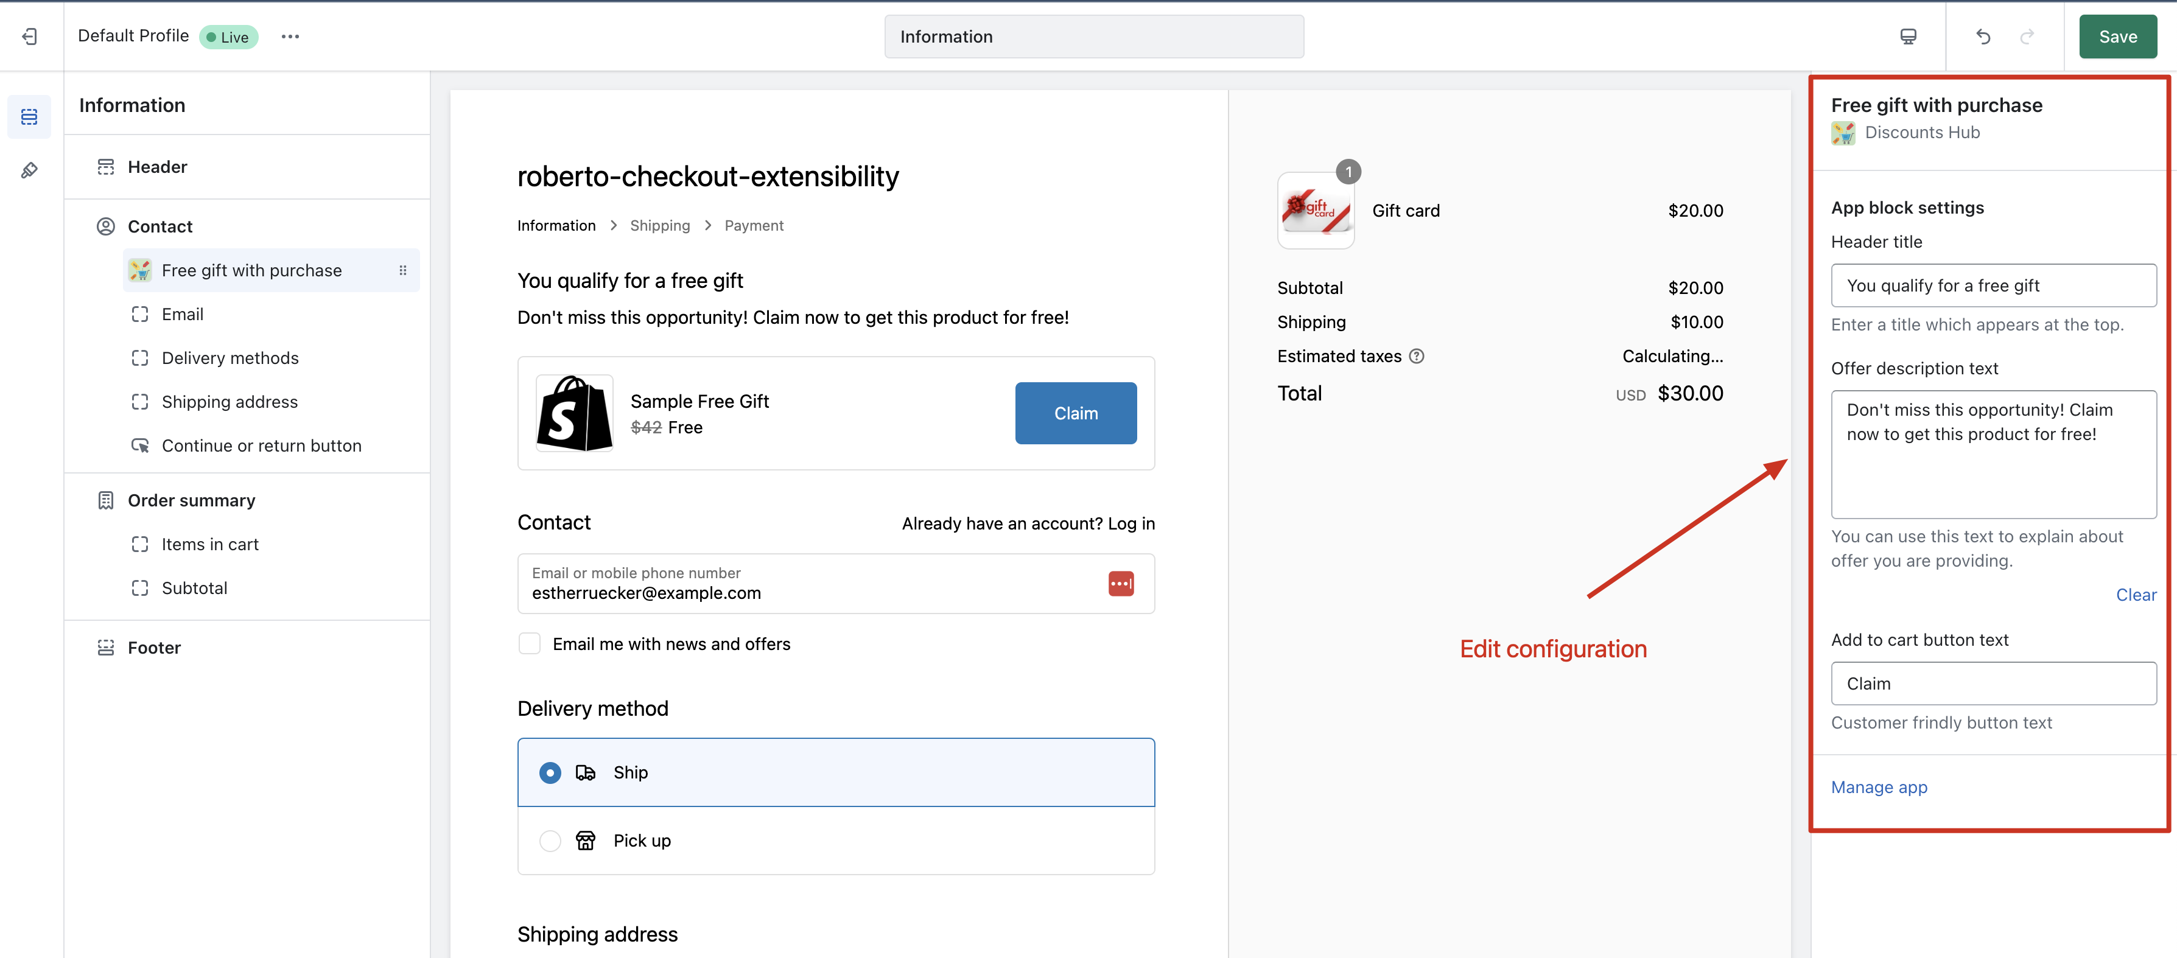Click the green Save button
This screenshot has width=2177, height=958.
2117,37
